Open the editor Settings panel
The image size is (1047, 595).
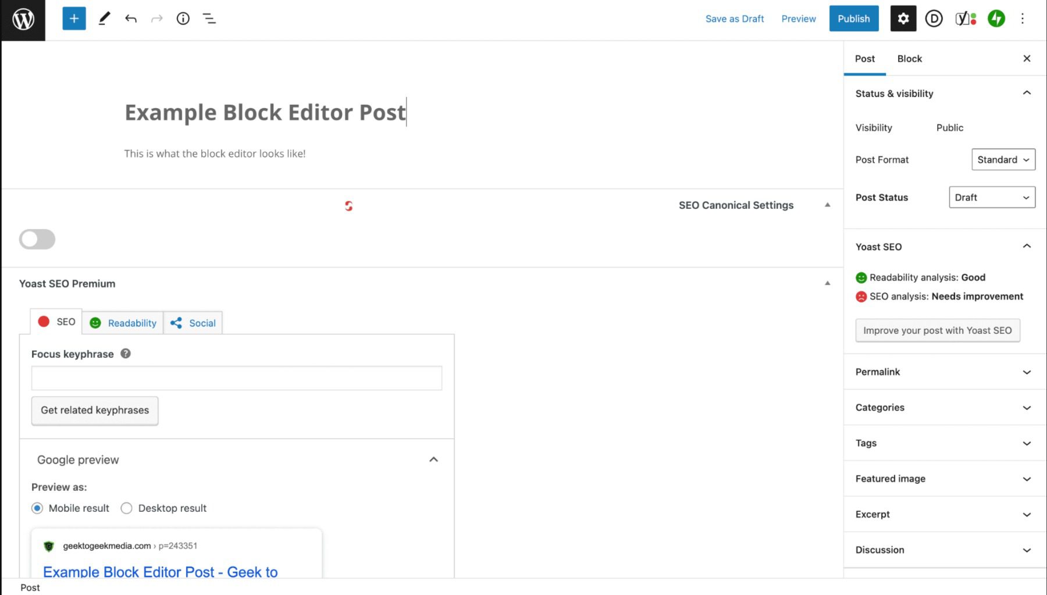(x=903, y=18)
